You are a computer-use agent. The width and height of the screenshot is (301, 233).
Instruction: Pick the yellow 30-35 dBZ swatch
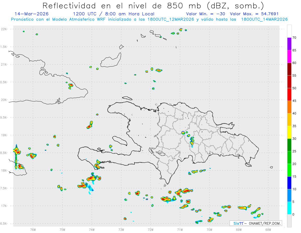coord(289,132)
